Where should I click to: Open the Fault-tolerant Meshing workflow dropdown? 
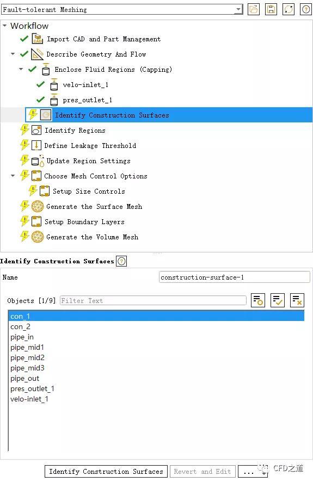click(x=122, y=10)
